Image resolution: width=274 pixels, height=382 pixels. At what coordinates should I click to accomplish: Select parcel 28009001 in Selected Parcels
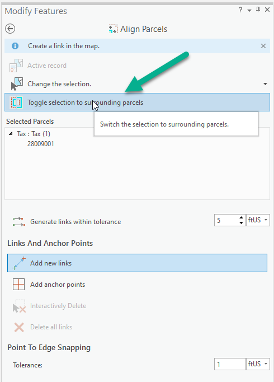pyautogui.click(x=41, y=144)
